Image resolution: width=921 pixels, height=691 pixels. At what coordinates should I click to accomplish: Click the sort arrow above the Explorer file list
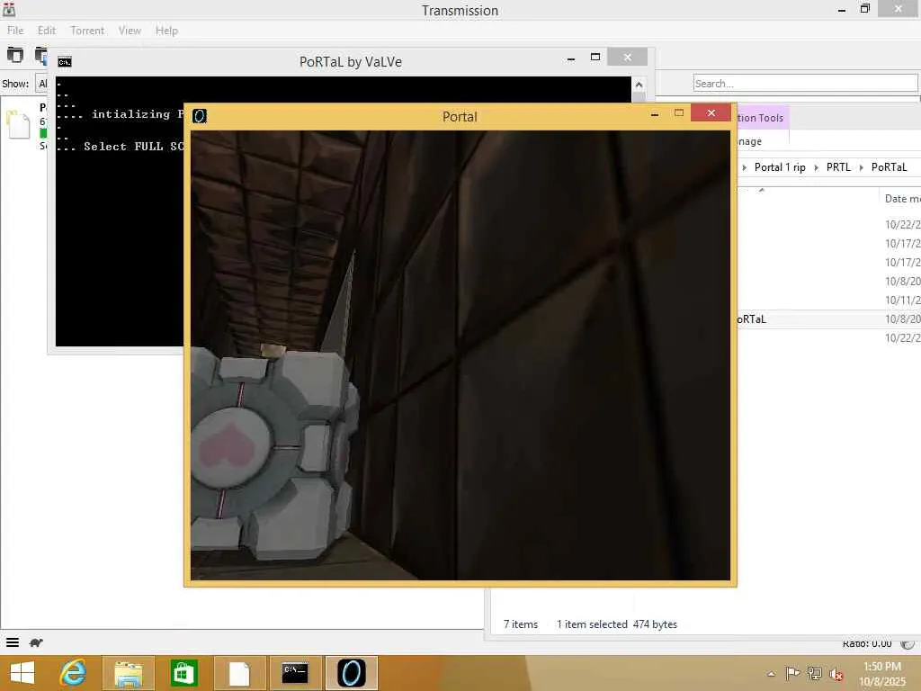coord(761,190)
